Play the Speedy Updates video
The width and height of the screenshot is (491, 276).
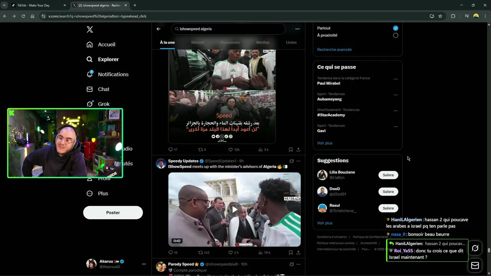click(x=234, y=209)
